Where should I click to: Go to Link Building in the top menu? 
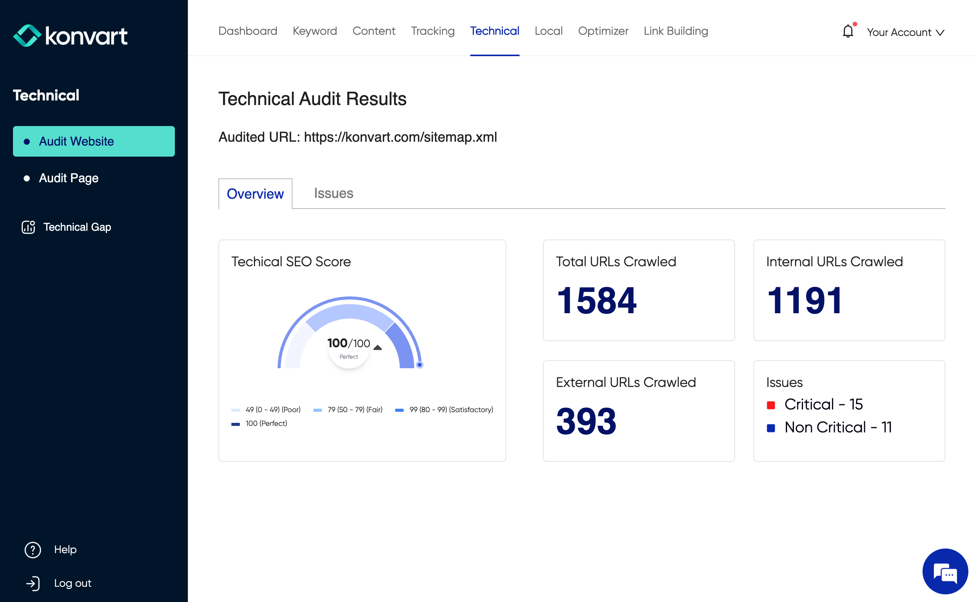[x=675, y=31]
